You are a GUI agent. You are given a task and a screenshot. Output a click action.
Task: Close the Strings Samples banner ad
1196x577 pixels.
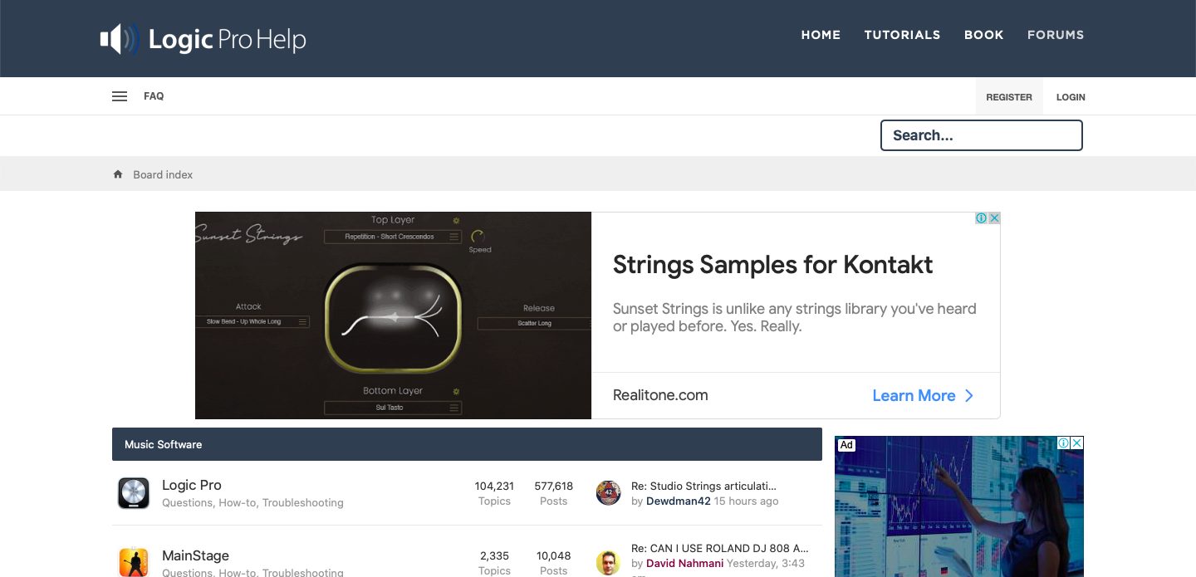point(994,218)
